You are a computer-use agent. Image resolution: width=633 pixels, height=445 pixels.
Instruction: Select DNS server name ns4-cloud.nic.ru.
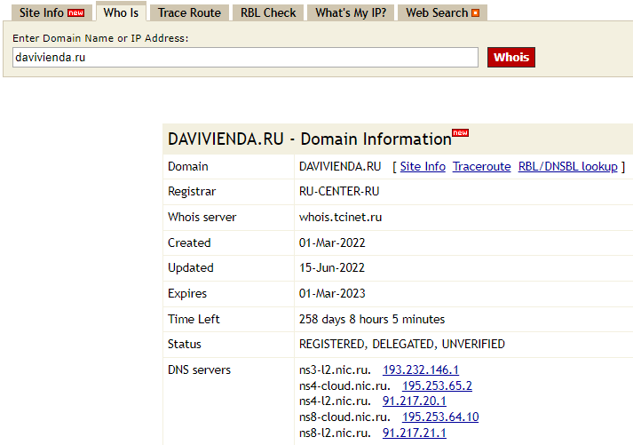point(344,385)
